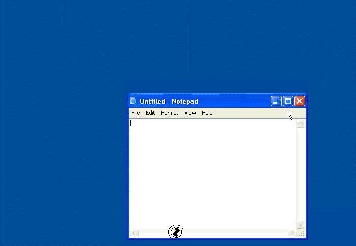Open the Help menu
Image resolution: width=356 pixels, height=246 pixels.
pos(207,113)
